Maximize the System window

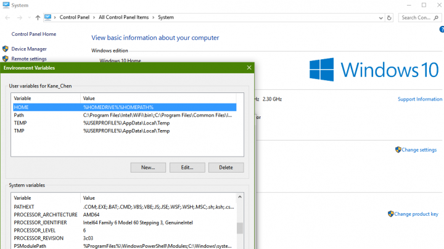[424, 5]
